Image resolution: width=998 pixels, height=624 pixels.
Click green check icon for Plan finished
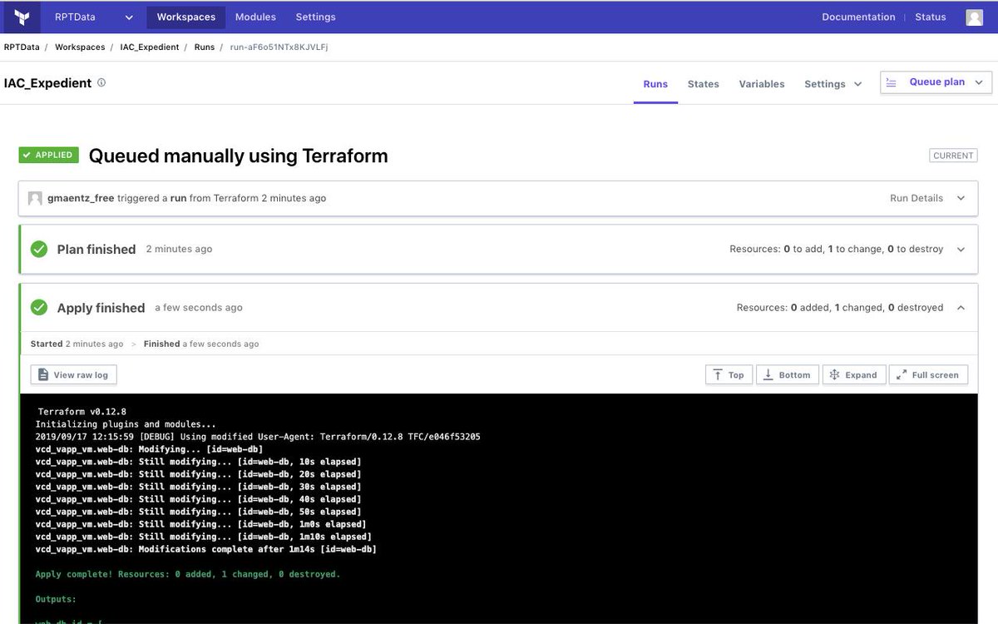39,249
